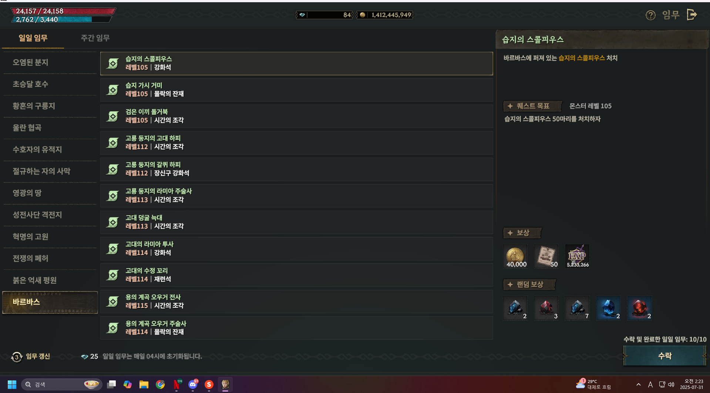Click the bright red gem random reward
This screenshot has width=710, height=393.
pos(639,308)
